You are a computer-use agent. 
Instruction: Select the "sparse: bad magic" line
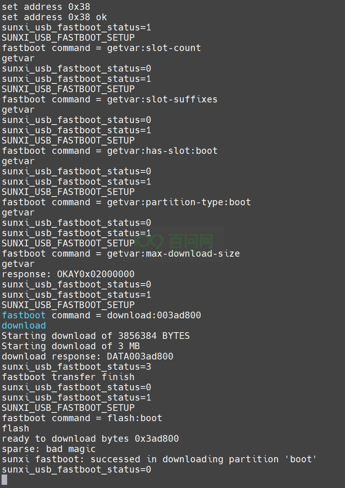[49, 449]
